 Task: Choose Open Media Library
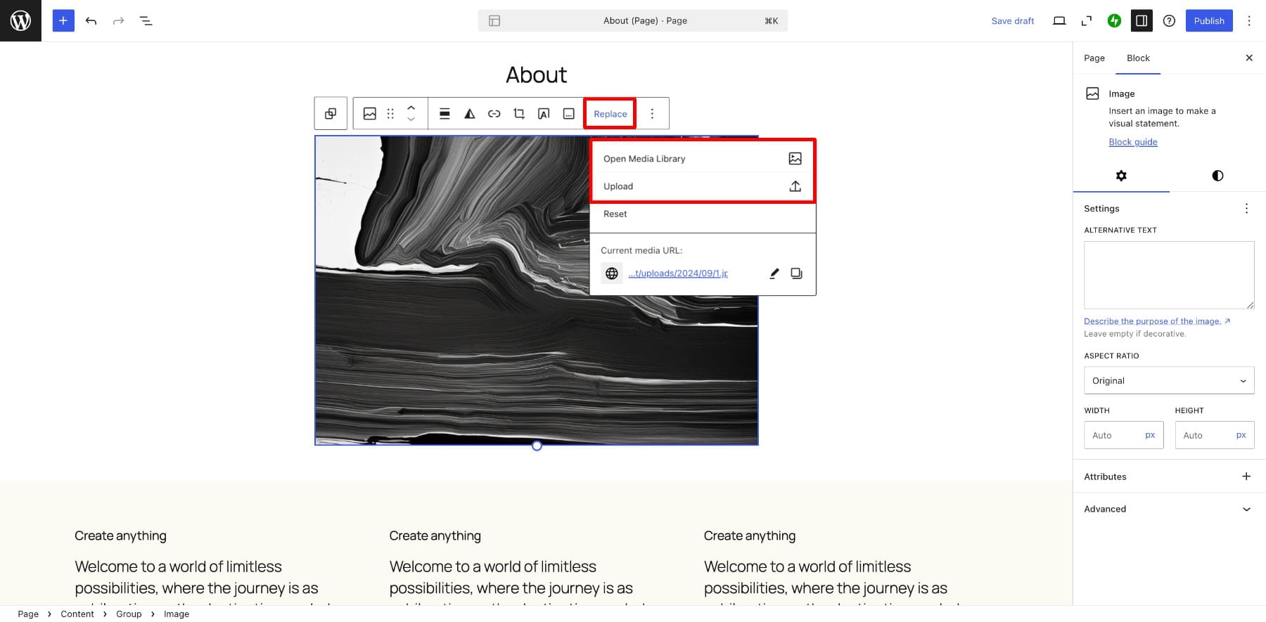(703, 158)
